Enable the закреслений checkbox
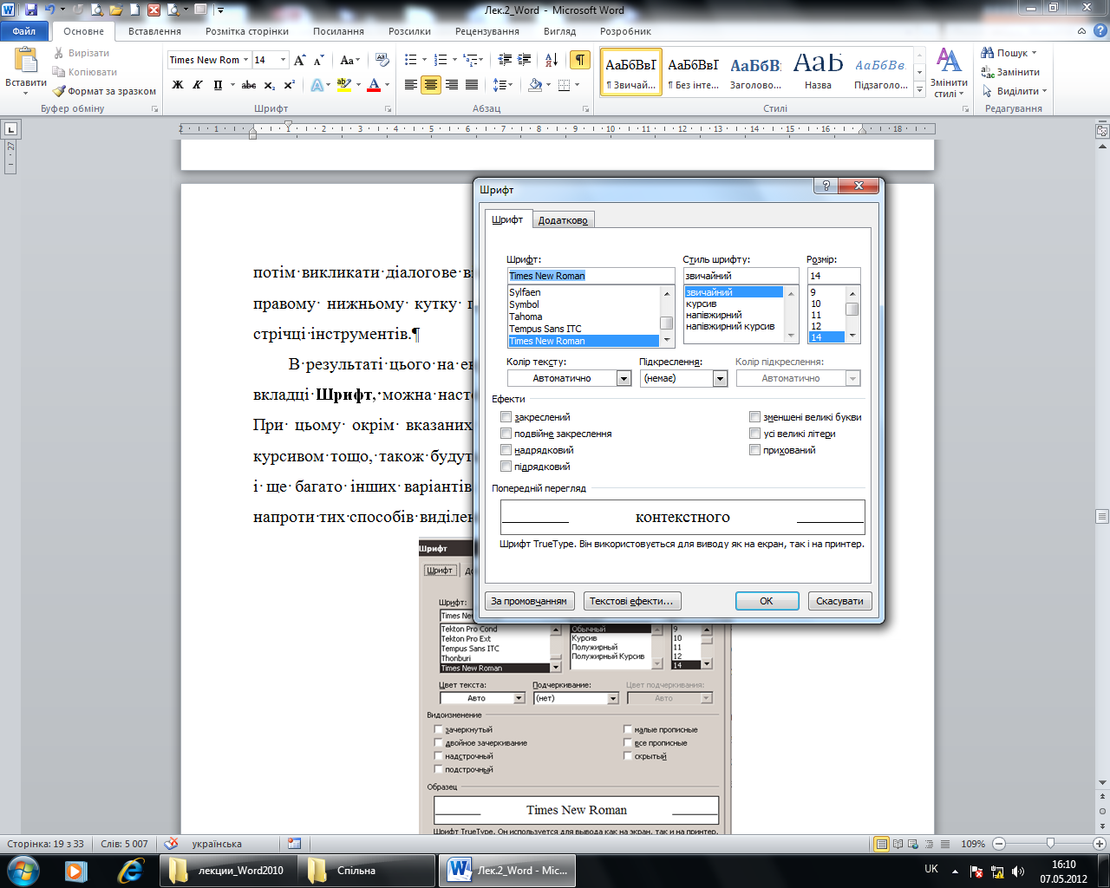 [506, 417]
